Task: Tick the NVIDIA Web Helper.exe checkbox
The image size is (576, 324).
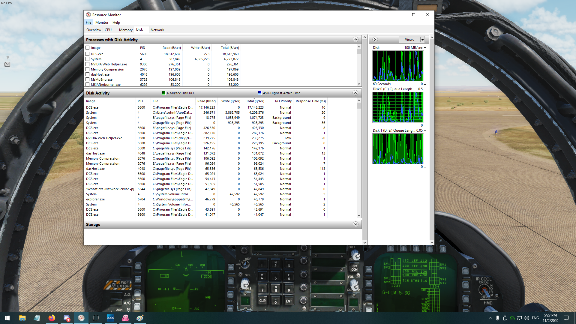Action: pyautogui.click(x=88, y=64)
